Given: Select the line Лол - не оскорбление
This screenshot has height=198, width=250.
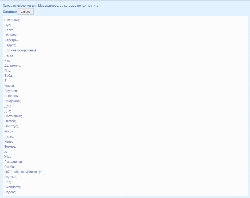Looking at the screenshot, I should coord(21,50).
